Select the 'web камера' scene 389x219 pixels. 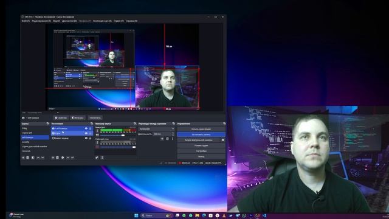(35, 137)
